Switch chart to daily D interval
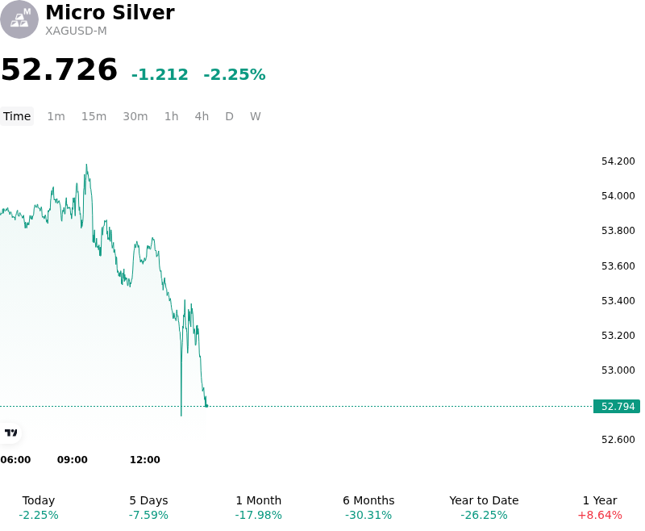This screenshot has height=531, width=645. point(229,116)
